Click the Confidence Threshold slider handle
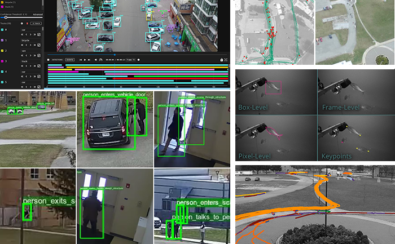395x244 pixels. click(x=6, y=17)
